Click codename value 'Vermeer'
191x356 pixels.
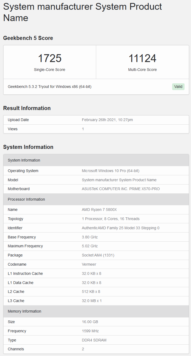[x=89, y=264]
